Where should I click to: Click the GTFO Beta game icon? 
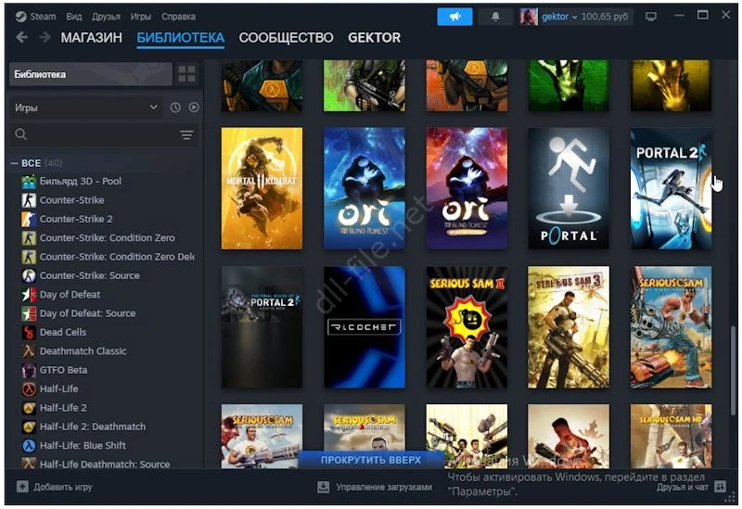29,371
